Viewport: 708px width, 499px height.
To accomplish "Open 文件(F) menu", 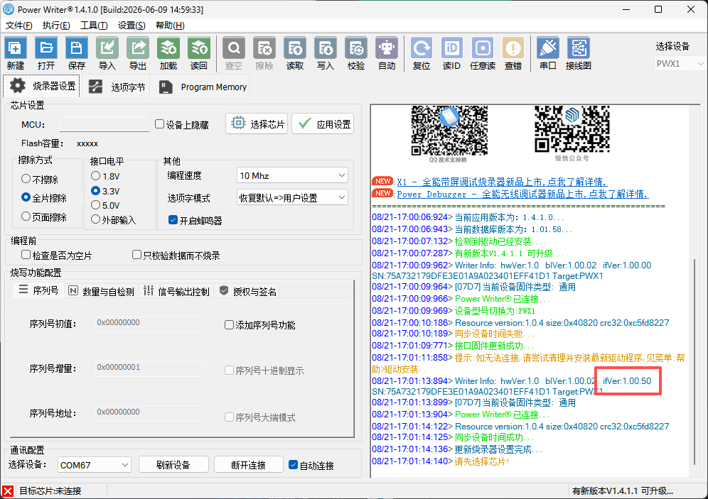I will (x=19, y=26).
